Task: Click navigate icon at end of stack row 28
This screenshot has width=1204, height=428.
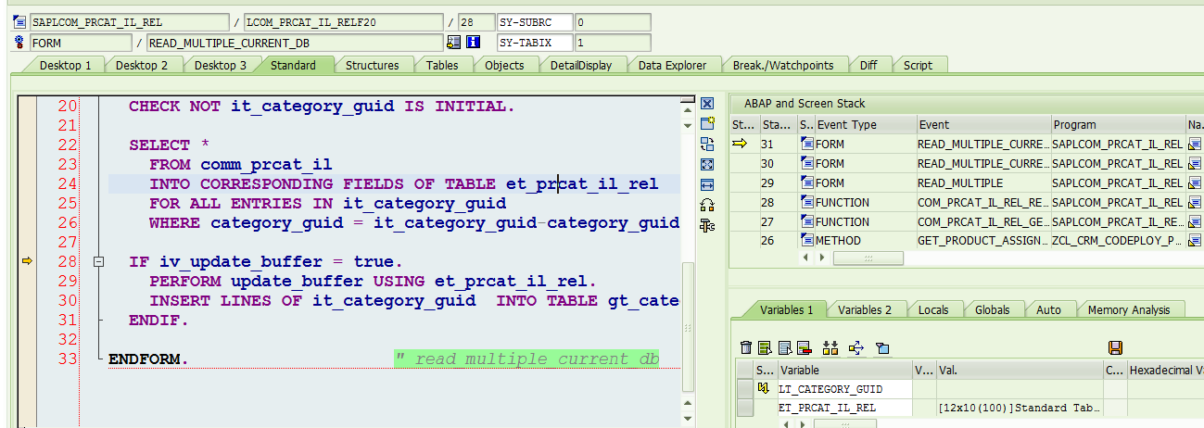Action: point(1194,202)
